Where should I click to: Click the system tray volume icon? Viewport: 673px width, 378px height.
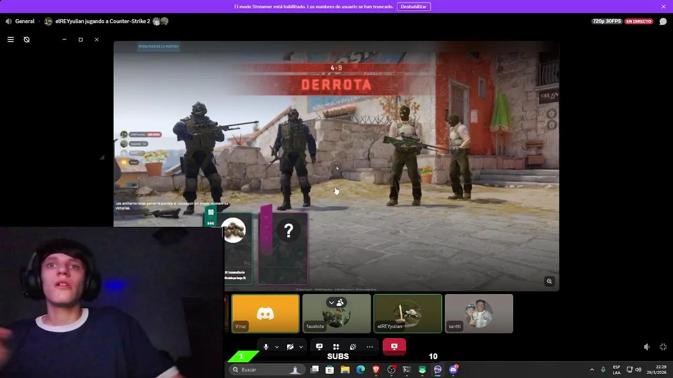(638, 370)
